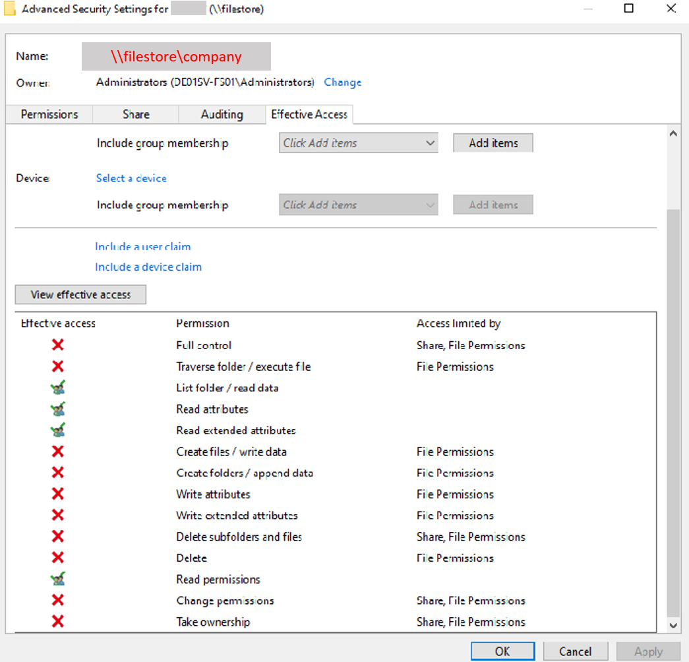Screen dimensions: 689x662
Task: Click the Include a user claim link
Action: point(142,247)
